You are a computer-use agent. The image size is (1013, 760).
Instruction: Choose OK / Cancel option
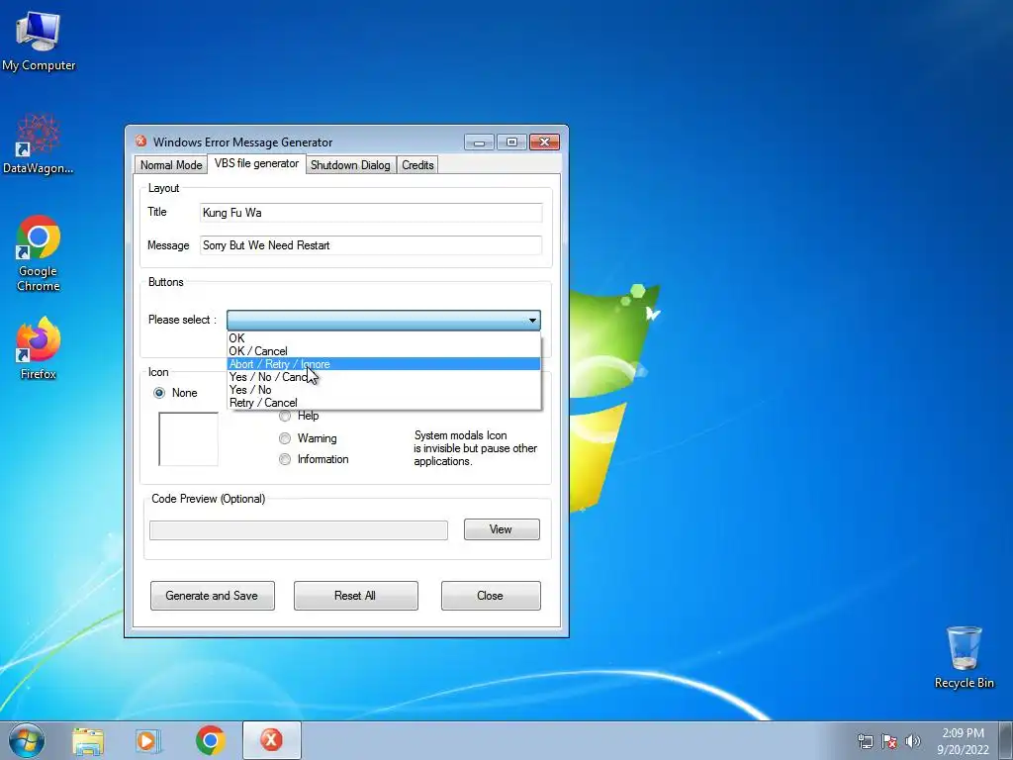pos(384,351)
